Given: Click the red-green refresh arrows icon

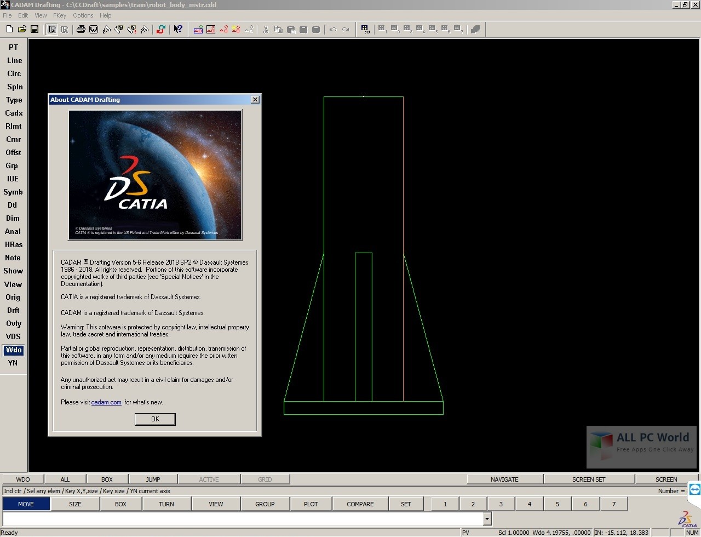Looking at the screenshot, I should (160, 30).
